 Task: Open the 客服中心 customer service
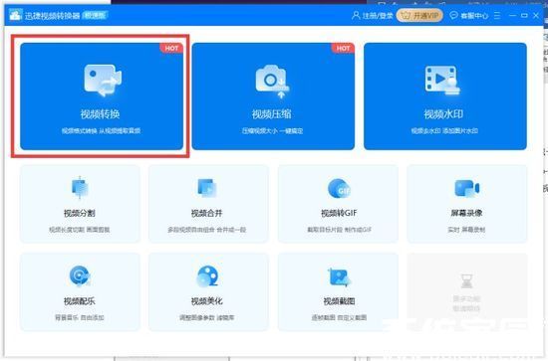pyautogui.click(x=469, y=16)
